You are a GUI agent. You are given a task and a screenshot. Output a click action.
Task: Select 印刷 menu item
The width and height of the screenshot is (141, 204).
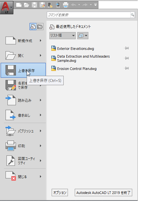click(23, 146)
